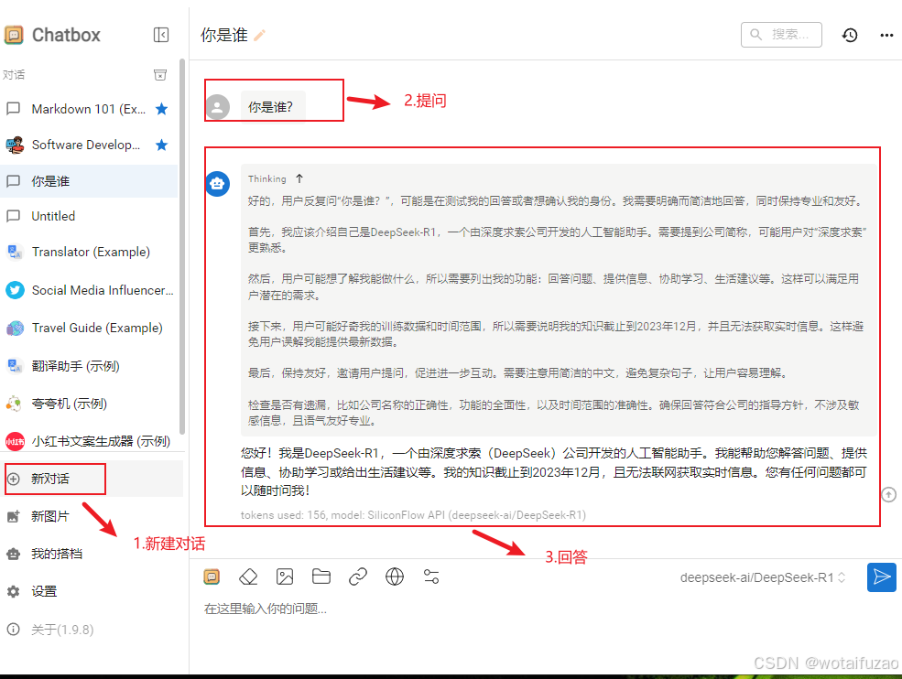The height and width of the screenshot is (679, 902).
Task: Open 翻译助手 (示例) conversation
Action: coord(89,366)
